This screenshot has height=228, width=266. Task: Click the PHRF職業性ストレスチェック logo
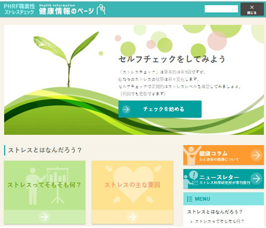(19, 9)
